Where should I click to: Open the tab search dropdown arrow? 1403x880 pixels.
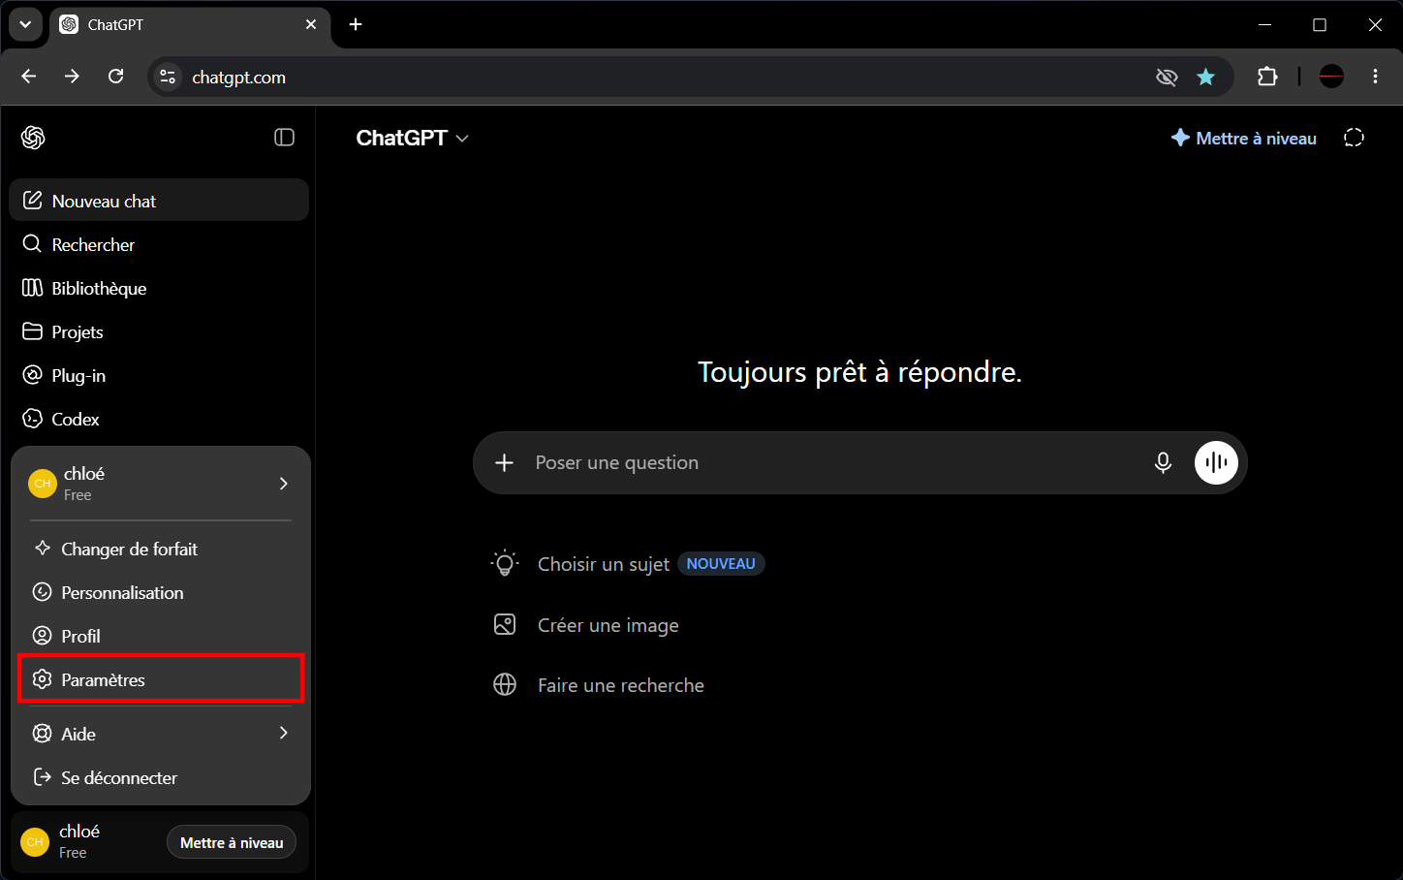click(x=25, y=24)
